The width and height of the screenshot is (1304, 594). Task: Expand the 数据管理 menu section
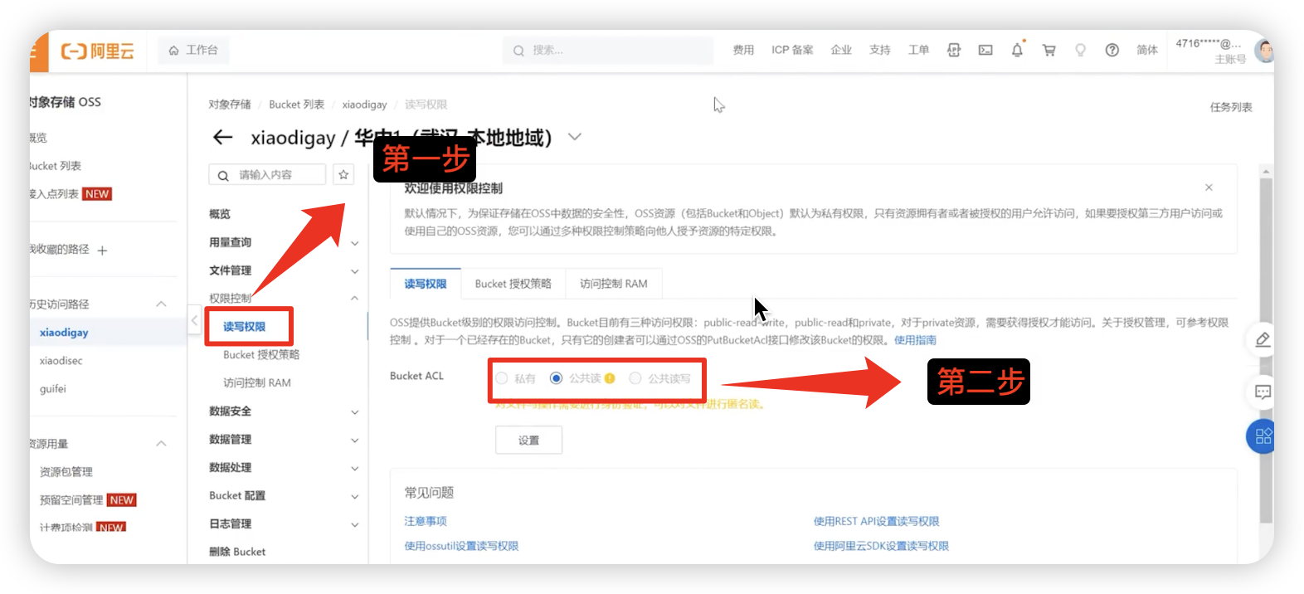point(354,441)
